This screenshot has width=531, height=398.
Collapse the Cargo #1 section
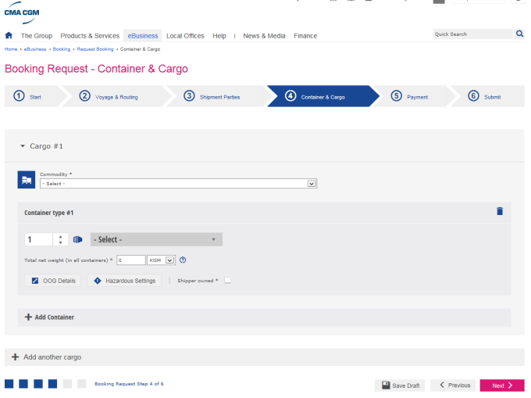point(23,146)
